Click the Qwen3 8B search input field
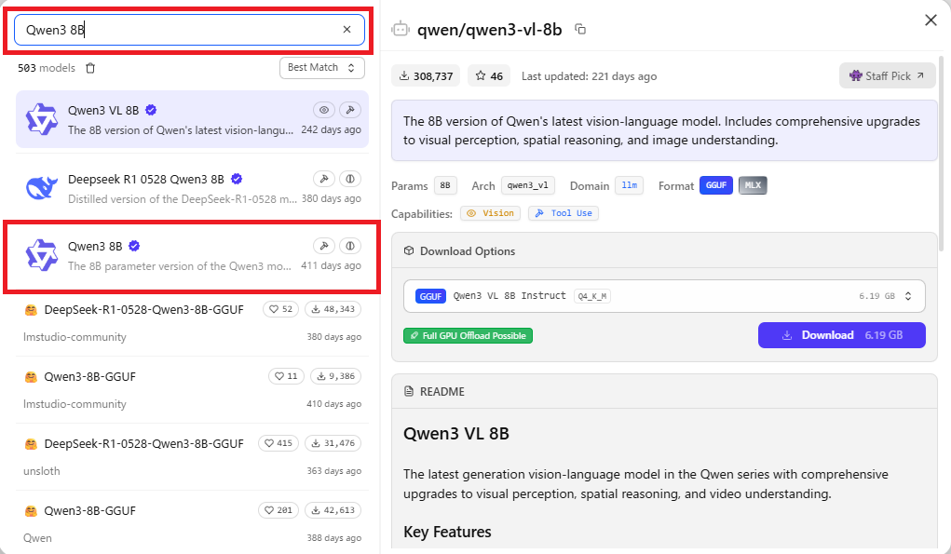 click(x=189, y=30)
